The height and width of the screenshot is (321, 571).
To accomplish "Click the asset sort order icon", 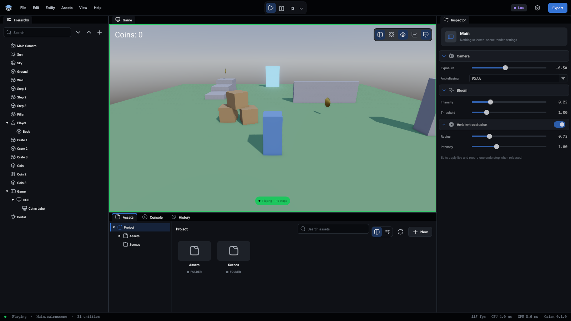I will click(388, 232).
